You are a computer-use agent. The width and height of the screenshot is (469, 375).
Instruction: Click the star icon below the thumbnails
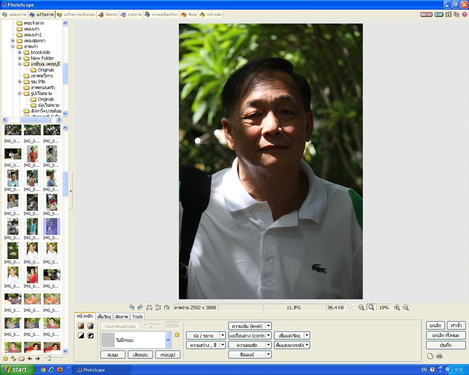tap(6, 358)
